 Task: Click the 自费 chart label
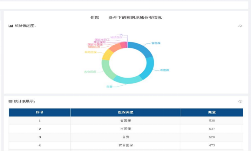[109, 86]
